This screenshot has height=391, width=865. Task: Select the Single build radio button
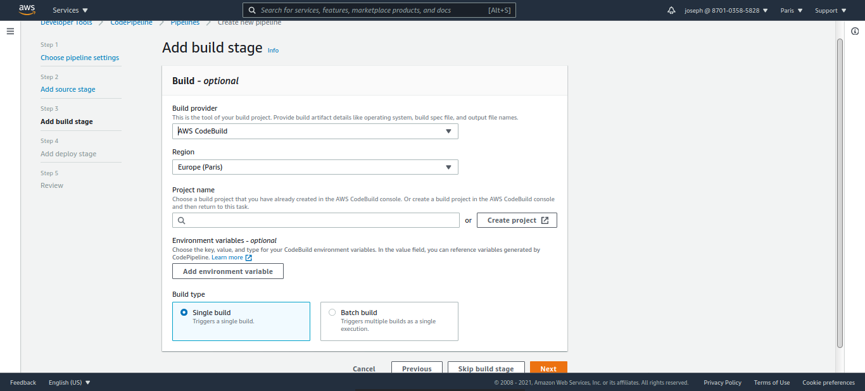(184, 313)
